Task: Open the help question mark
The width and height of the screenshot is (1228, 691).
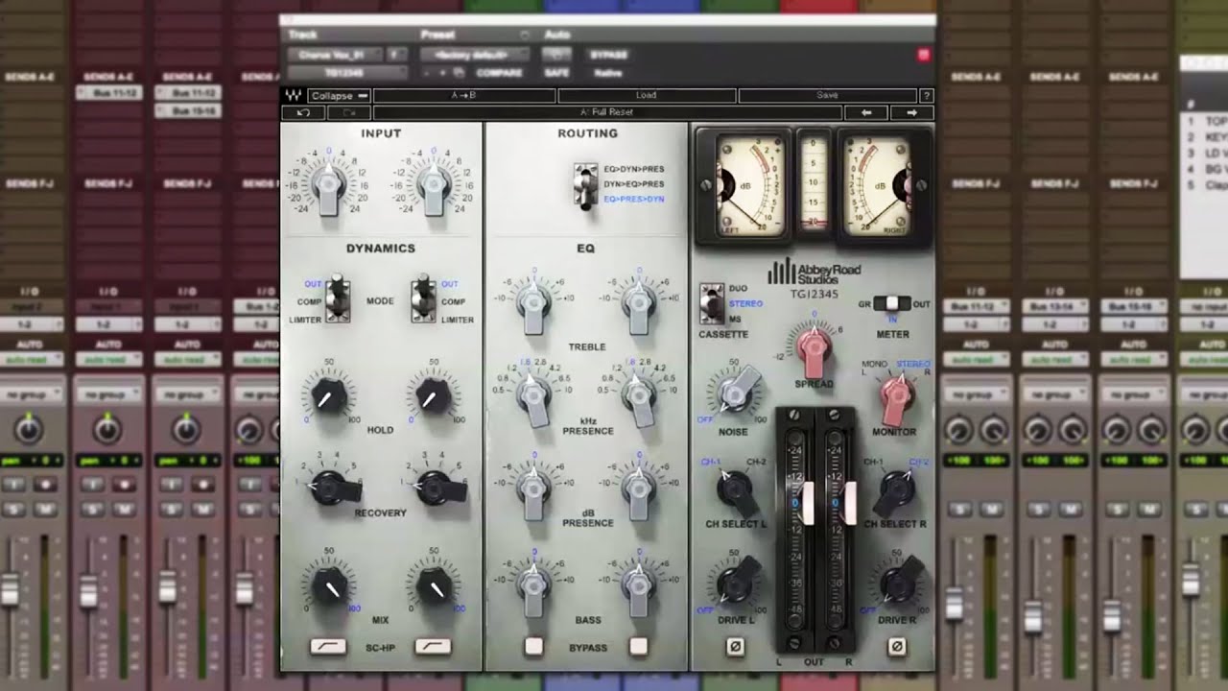Action: click(926, 96)
